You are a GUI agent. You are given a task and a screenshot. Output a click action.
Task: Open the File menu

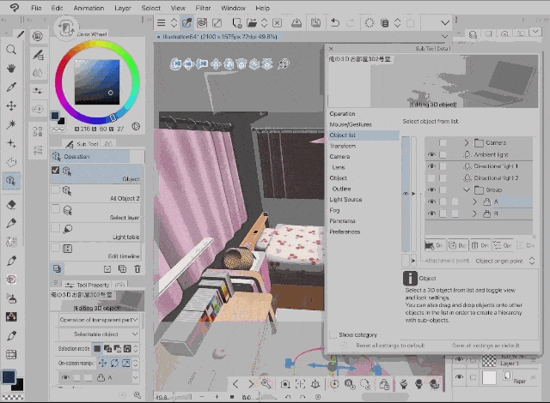tap(36, 8)
